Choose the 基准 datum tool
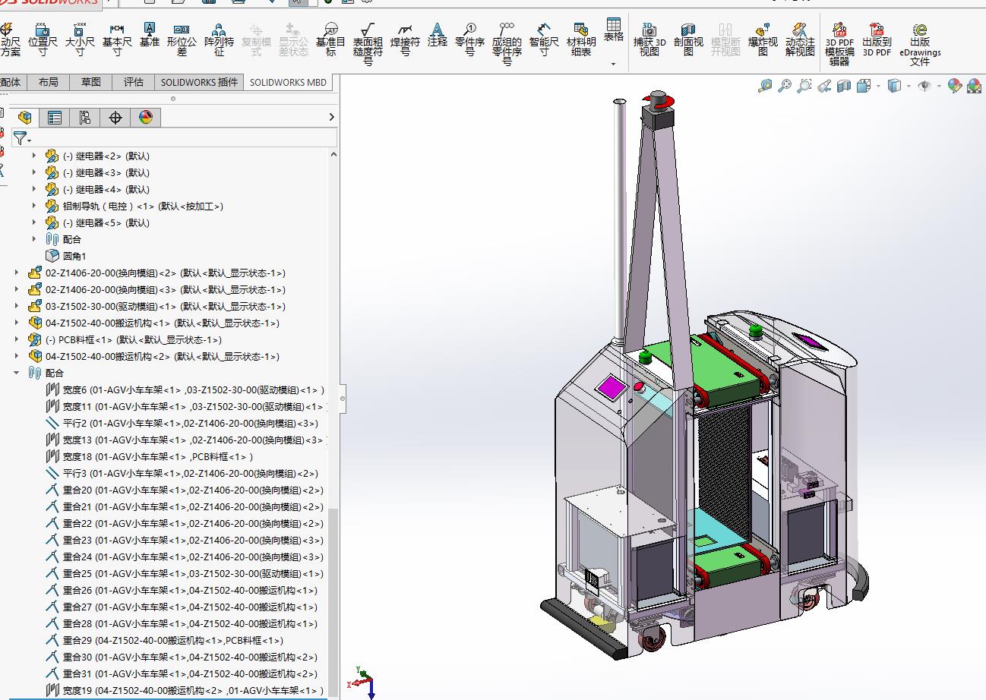 coord(150,35)
